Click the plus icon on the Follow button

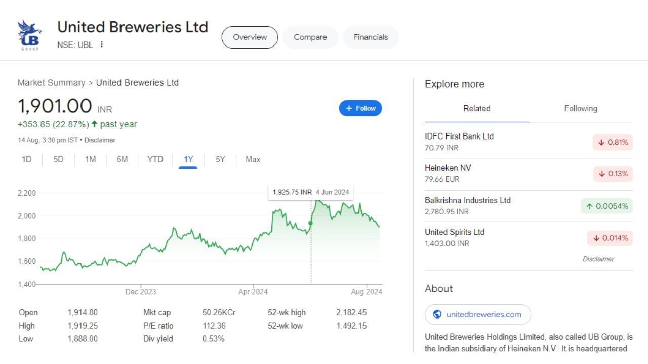(x=348, y=108)
